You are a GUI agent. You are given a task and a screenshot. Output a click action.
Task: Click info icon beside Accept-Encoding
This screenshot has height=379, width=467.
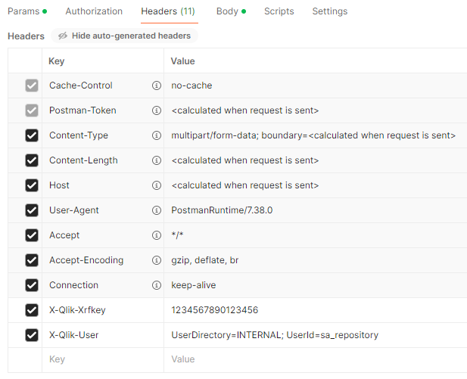[x=157, y=260]
